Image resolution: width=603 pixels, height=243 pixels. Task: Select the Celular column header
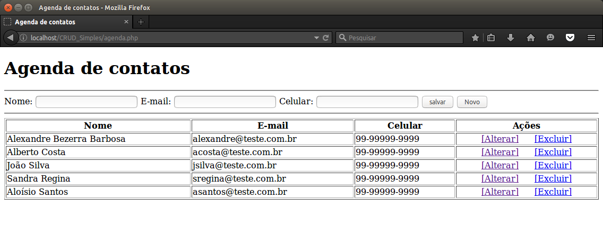coord(405,125)
